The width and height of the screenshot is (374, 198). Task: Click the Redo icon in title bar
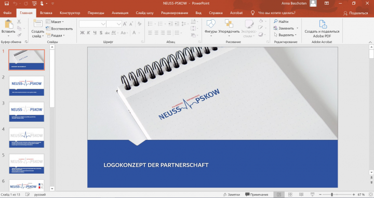pos(26,3)
